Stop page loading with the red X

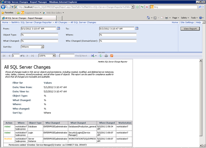coord(147,7)
